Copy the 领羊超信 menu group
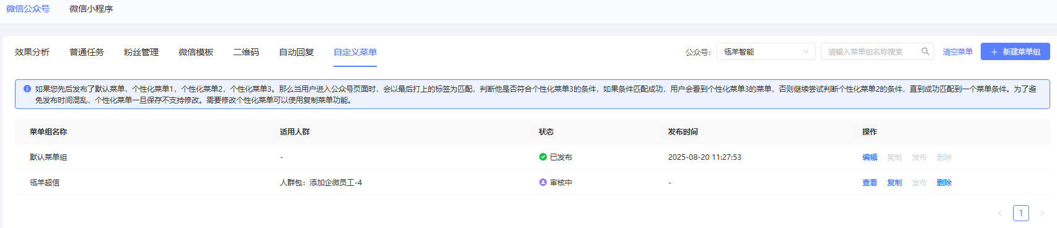Viewport: 1057px width, 228px height. tap(895, 182)
